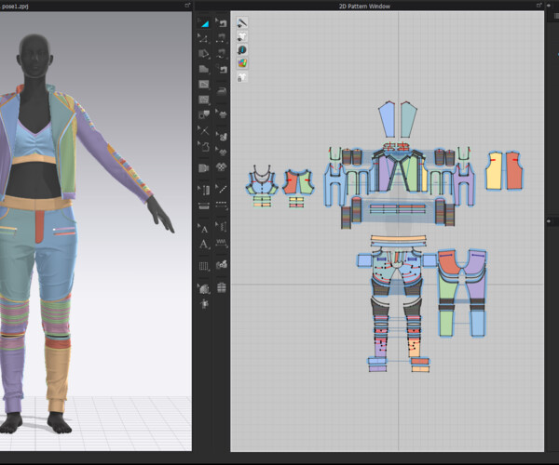The image size is (559, 465).
Task: Click the avatar's head in 3D view
Action: (x=34, y=55)
